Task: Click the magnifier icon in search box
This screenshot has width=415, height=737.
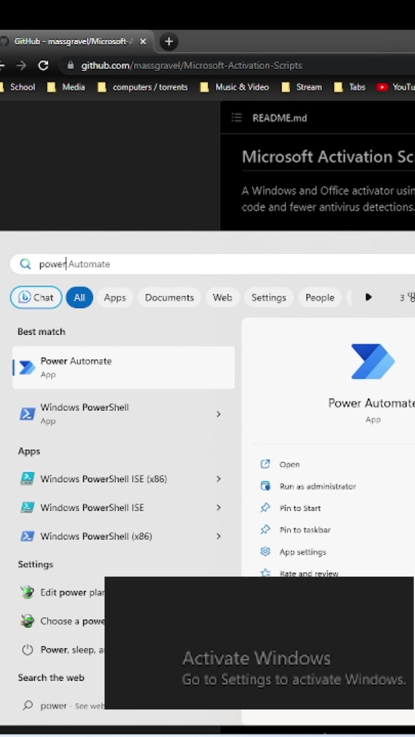Action: click(25, 264)
